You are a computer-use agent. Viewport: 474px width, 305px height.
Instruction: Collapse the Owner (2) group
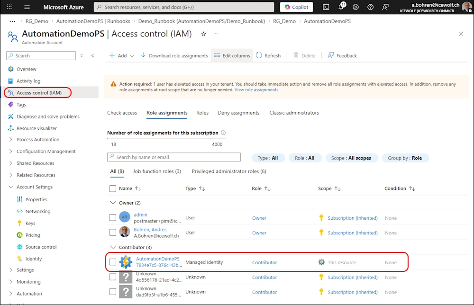(113, 203)
